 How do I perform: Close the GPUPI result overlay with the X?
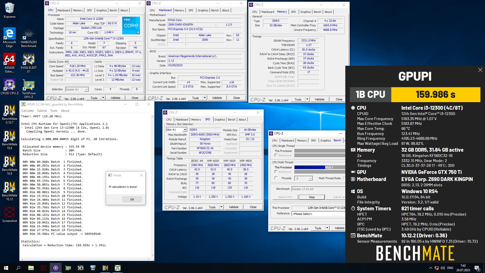pyautogui.click(x=480, y=70)
